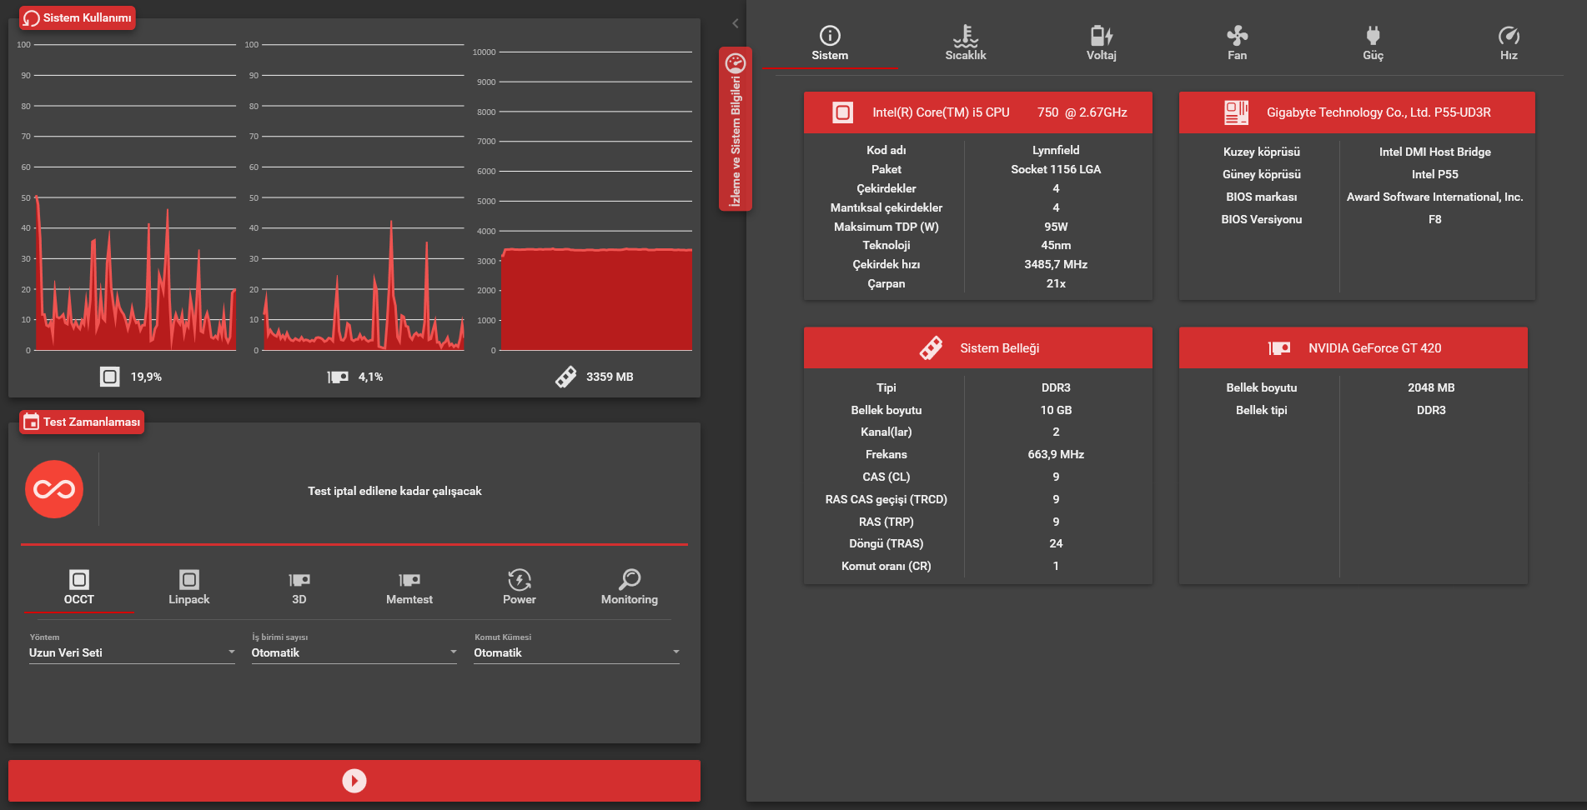Open the Monitoring tab
Image resolution: width=1587 pixels, height=810 pixels.
click(630, 587)
